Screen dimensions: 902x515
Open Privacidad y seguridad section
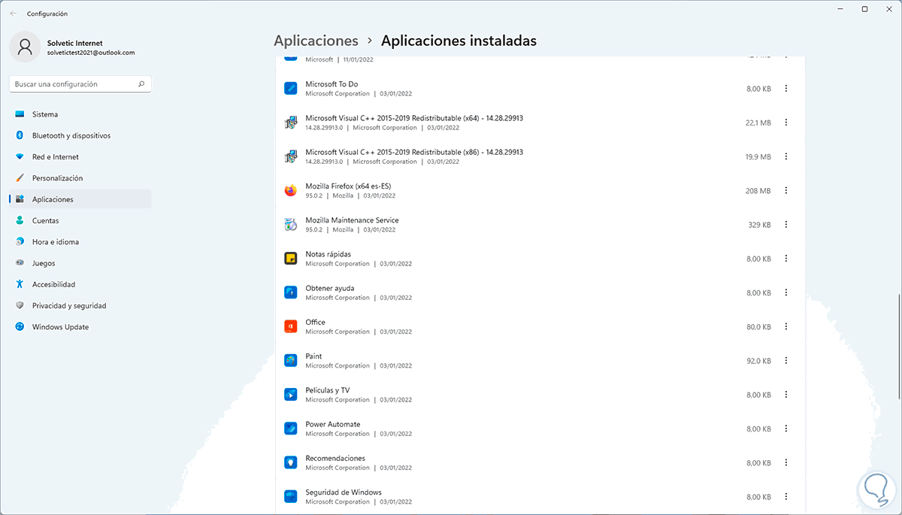pyautogui.click(x=80, y=306)
